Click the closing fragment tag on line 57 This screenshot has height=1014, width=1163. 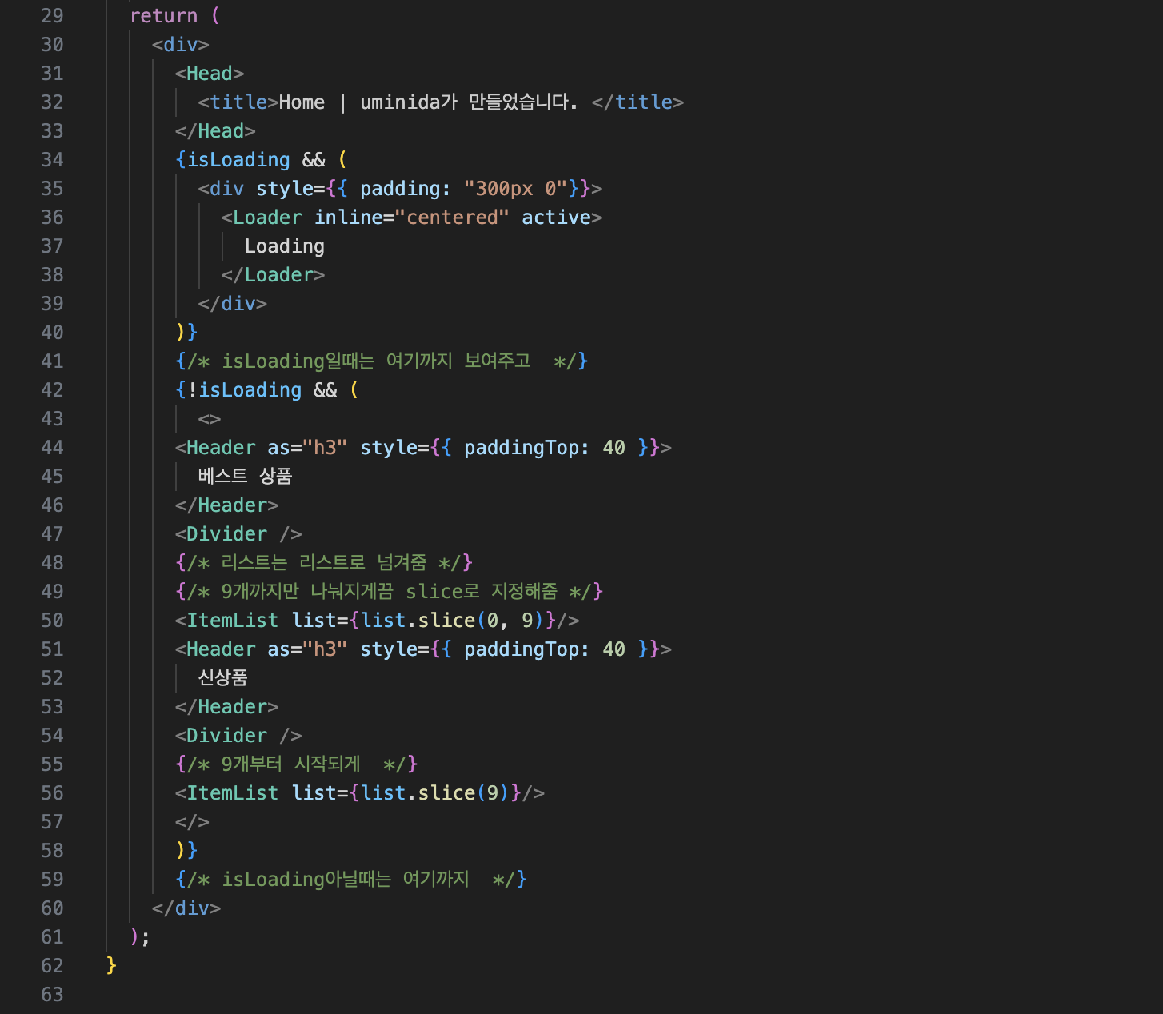point(192,822)
